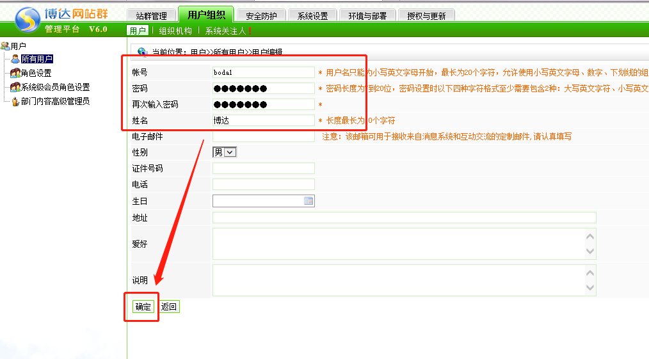649x359 pixels.
Task: Click the globe icon beside 当前位置
Action: click(x=143, y=52)
